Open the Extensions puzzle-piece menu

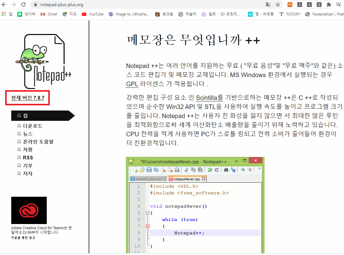[329, 5]
